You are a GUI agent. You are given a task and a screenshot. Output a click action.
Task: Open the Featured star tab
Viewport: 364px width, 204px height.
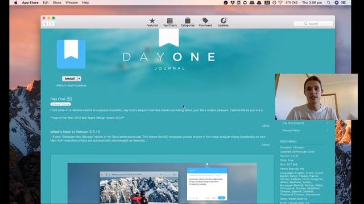point(152,22)
